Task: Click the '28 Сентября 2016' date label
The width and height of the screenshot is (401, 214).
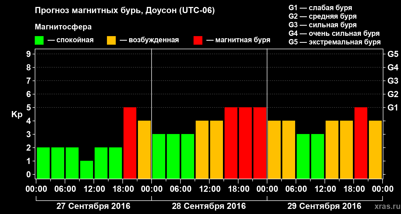Action: [209, 206]
